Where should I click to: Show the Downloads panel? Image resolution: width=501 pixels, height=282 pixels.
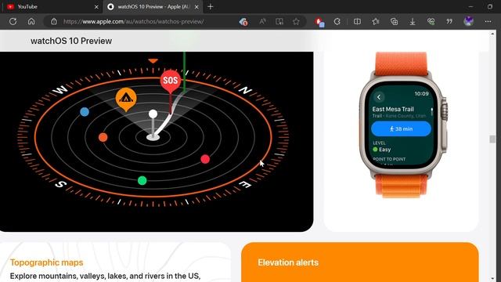coord(413,21)
